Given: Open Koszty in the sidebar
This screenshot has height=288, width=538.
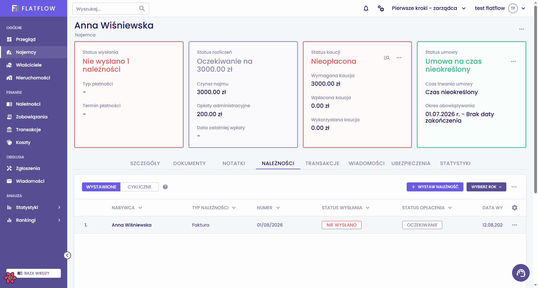Looking at the screenshot, I should [34, 142].
